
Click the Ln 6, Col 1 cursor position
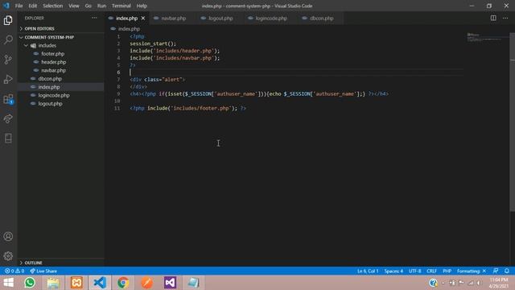click(x=368, y=271)
